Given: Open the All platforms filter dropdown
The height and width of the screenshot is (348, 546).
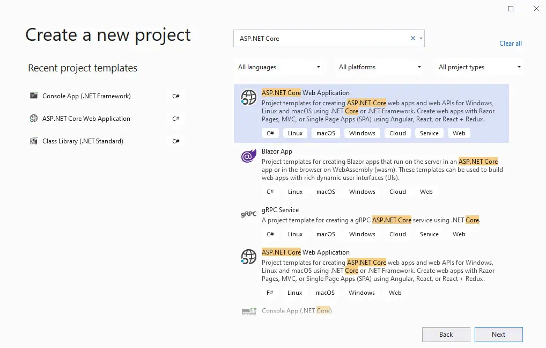Looking at the screenshot, I should pos(380,67).
